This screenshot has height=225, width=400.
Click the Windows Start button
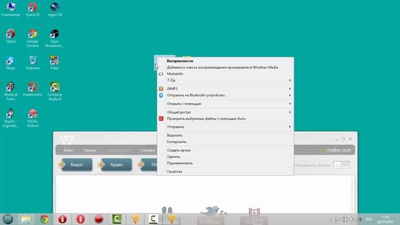(x=8, y=219)
